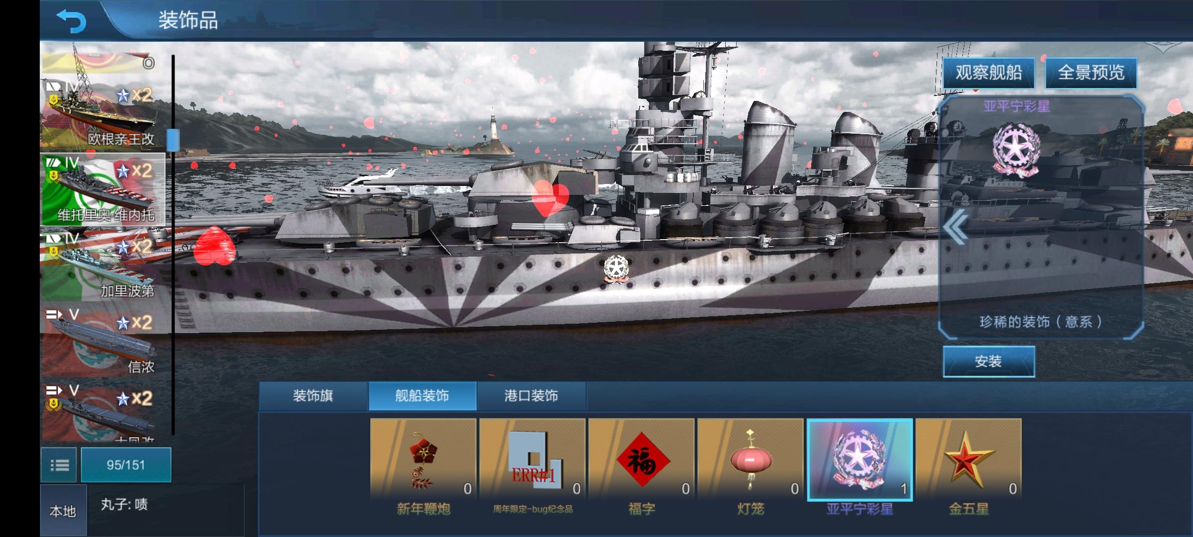Screen dimensions: 1193x537
Task: Click the ship list scrollbar handle
Action: click(173, 140)
